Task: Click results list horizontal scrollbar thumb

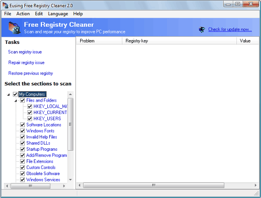Action: click(x=154, y=185)
